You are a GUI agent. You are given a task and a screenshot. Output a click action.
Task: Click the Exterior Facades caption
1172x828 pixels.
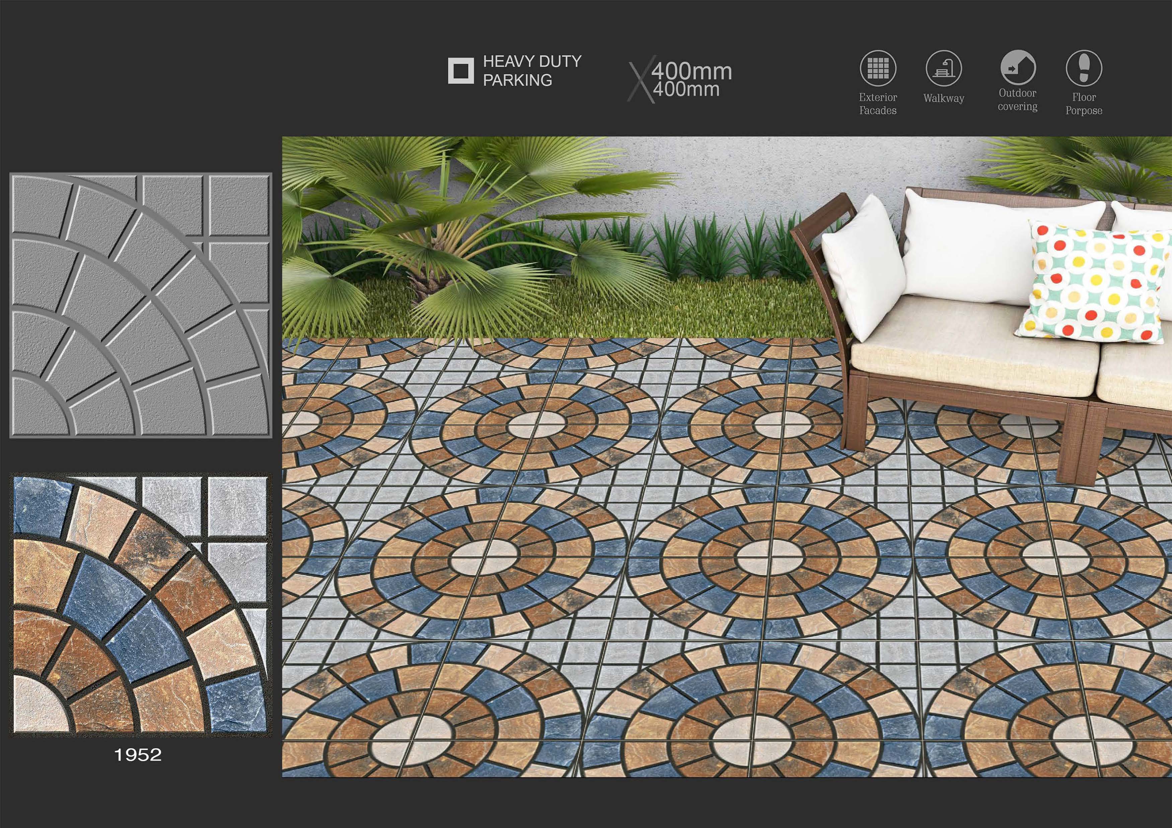878,104
